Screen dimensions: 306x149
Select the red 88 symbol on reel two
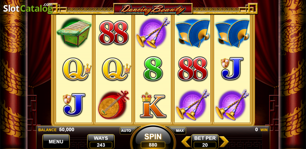click(113, 33)
